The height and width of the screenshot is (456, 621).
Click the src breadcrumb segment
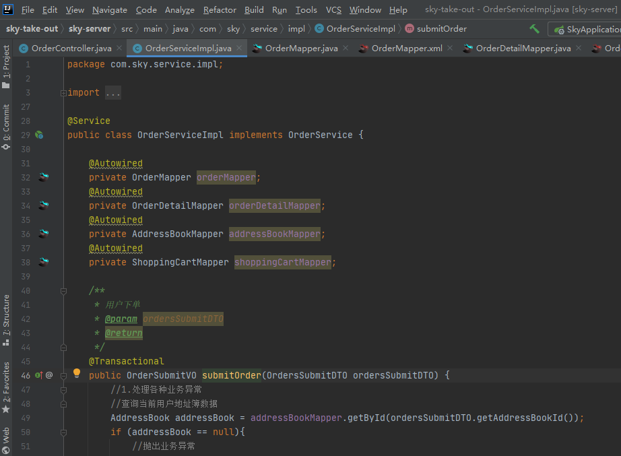[x=127, y=29]
